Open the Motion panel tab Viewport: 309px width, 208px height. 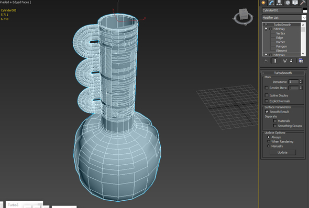coord(288,3)
